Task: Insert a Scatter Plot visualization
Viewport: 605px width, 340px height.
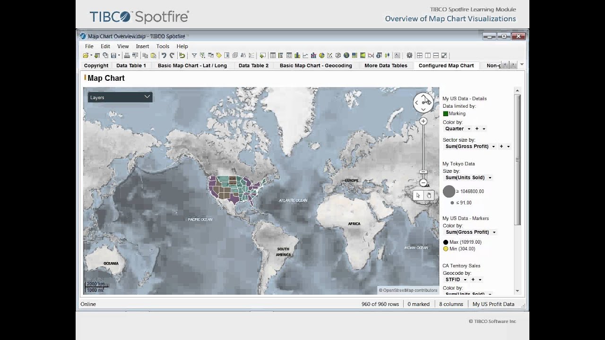Action: [x=330, y=55]
